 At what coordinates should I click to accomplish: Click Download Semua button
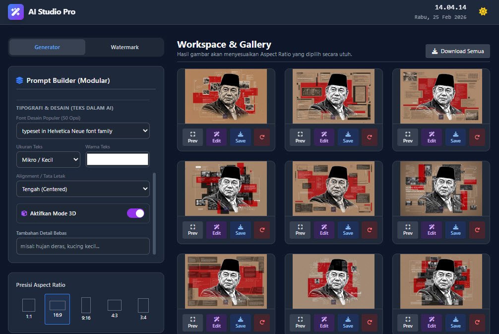click(x=458, y=51)
